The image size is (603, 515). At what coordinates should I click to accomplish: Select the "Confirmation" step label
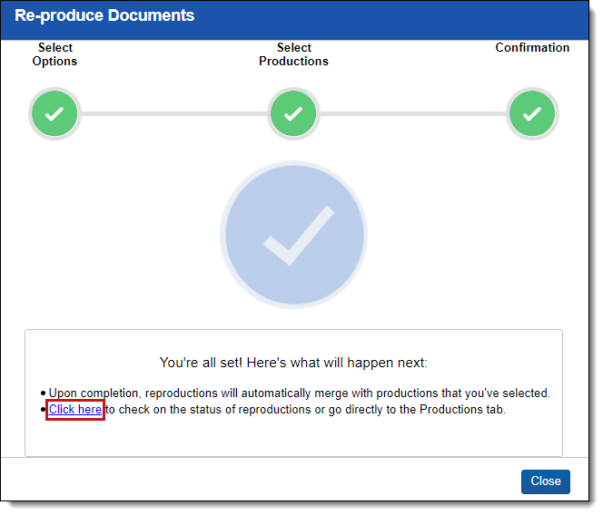[532, 48]
